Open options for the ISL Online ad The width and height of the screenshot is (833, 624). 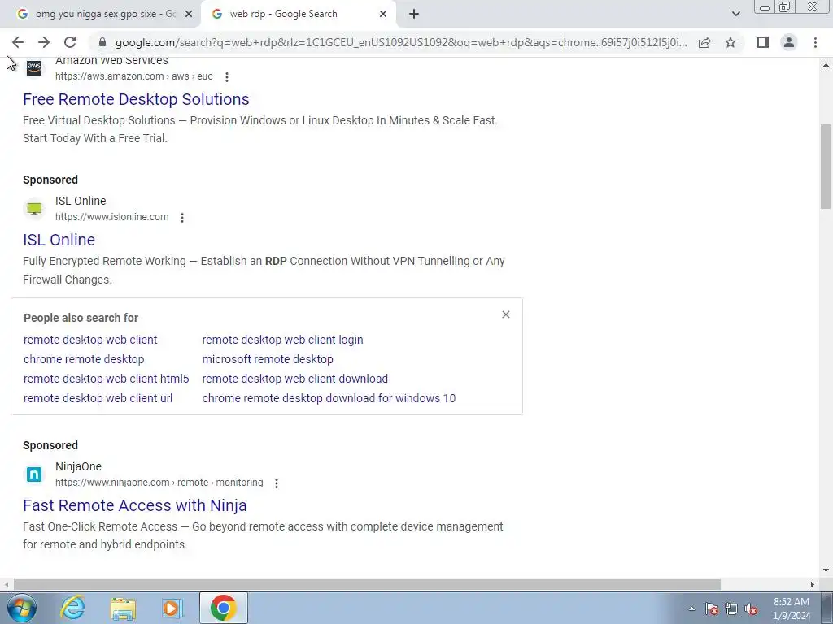tap(182, 218)
